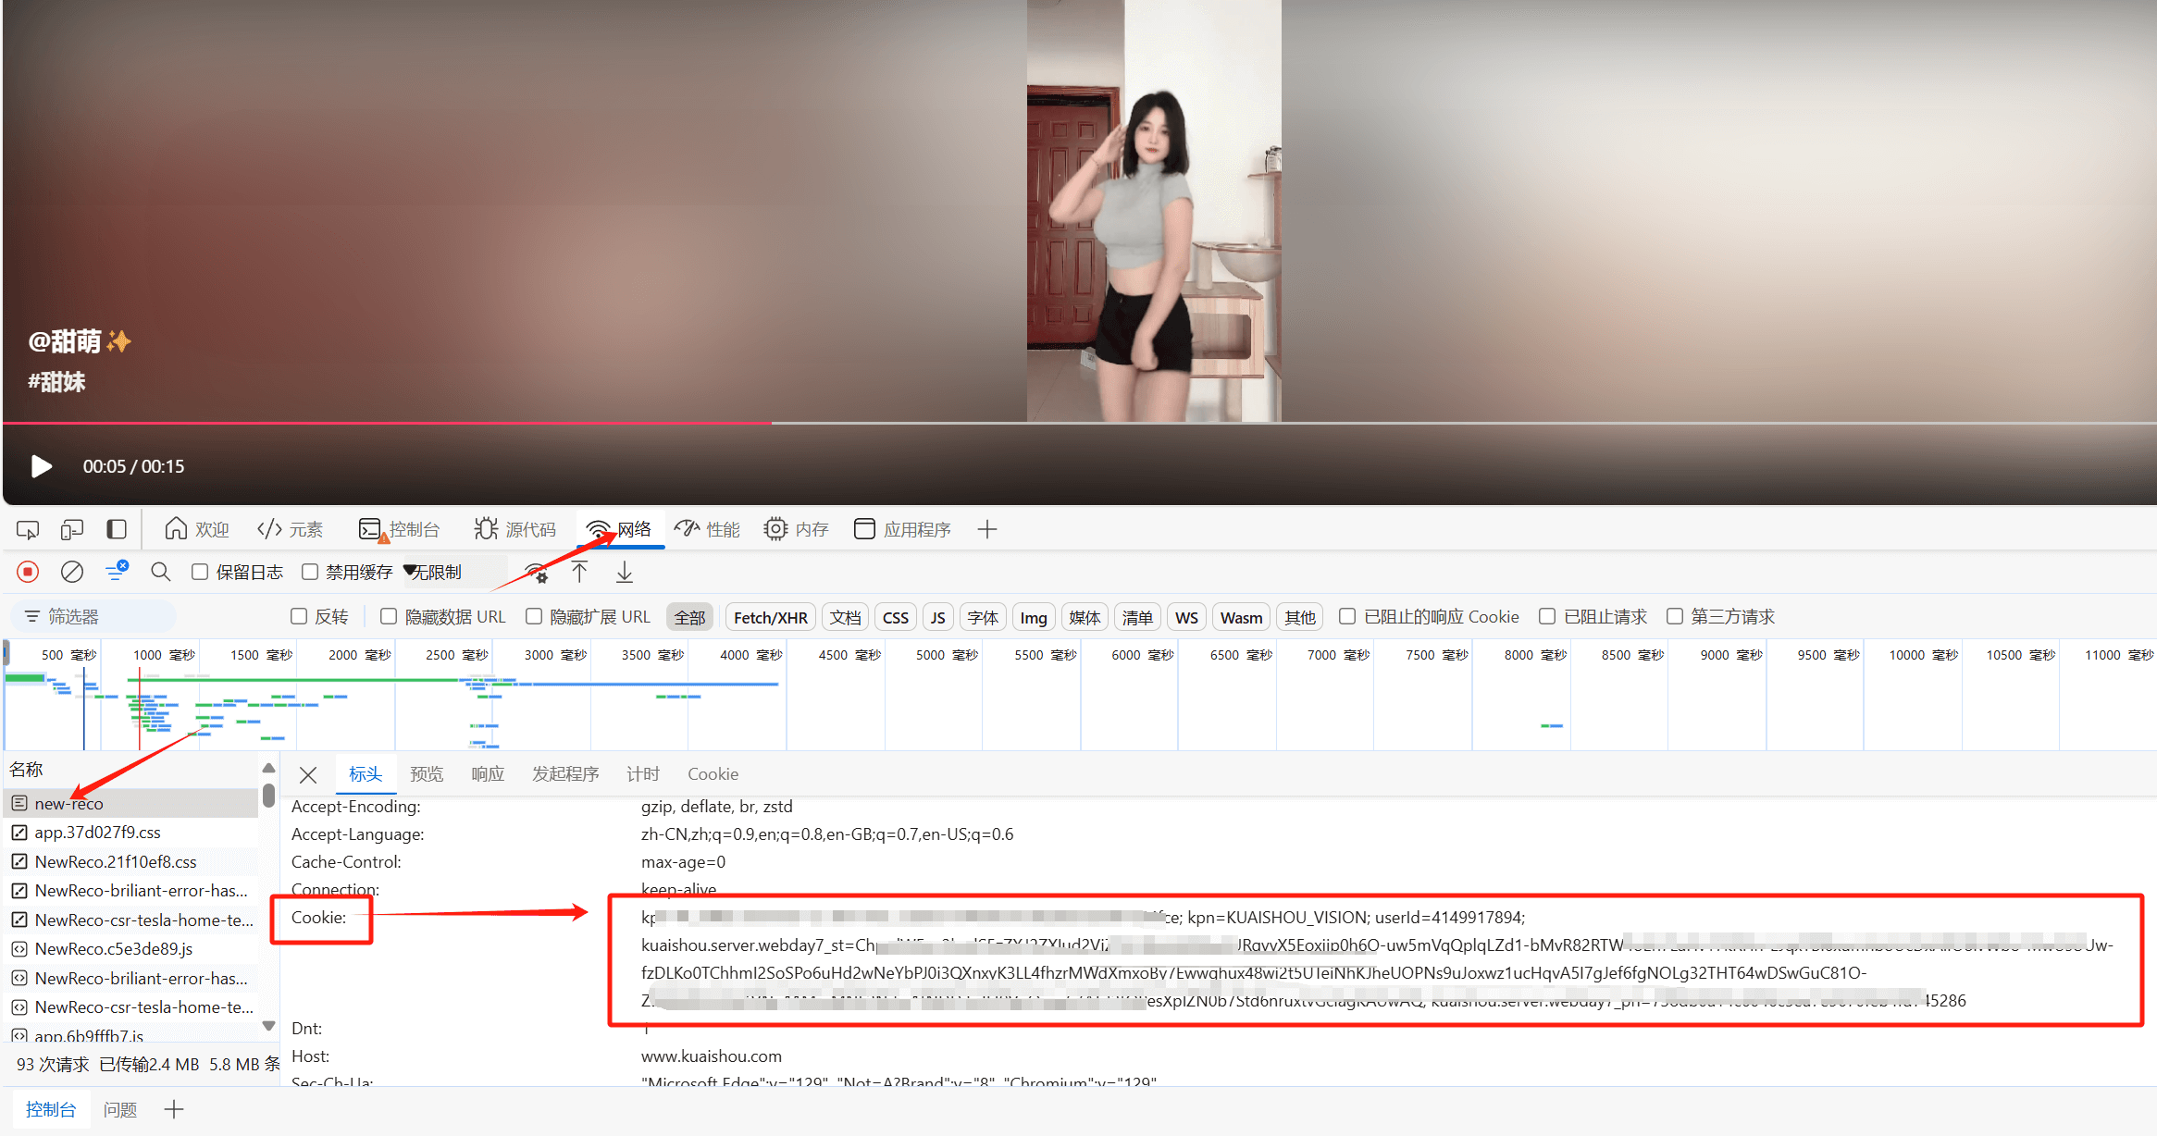Clear the network log
2157x1136 pixels.
72,572
